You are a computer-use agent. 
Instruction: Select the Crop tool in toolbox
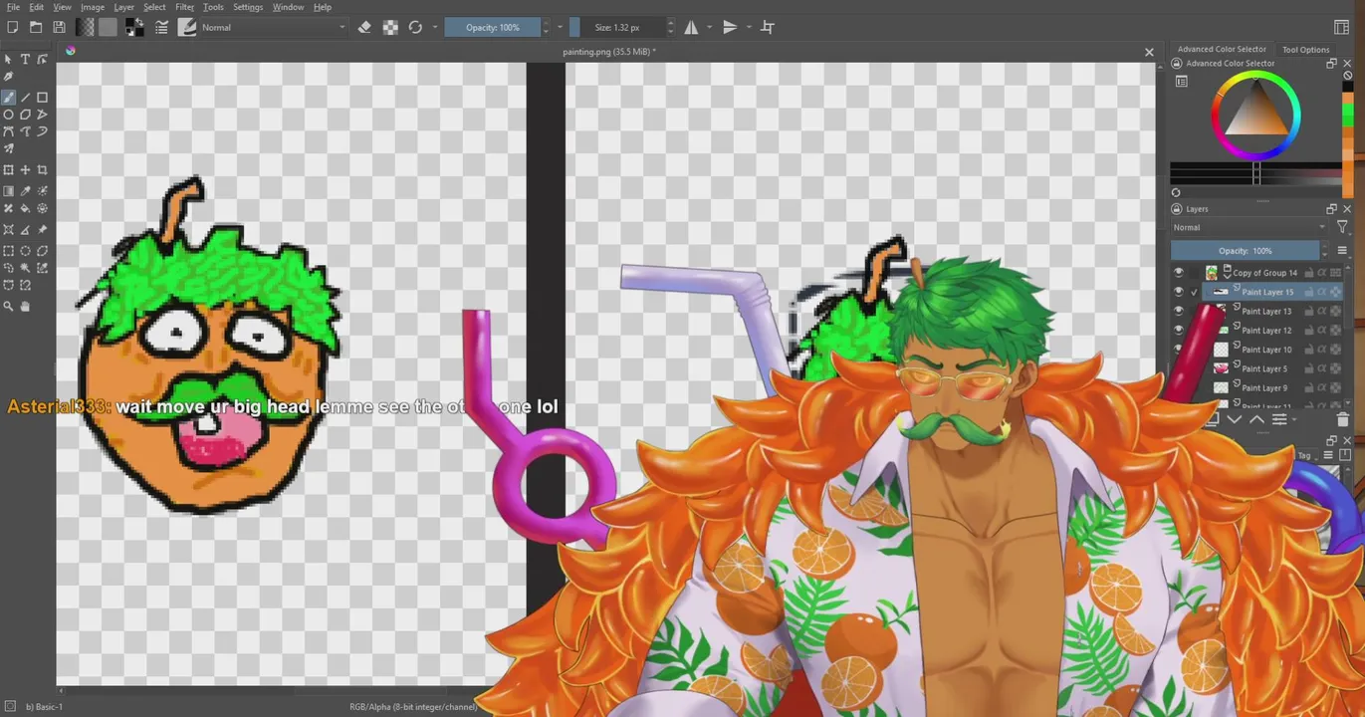42,170
